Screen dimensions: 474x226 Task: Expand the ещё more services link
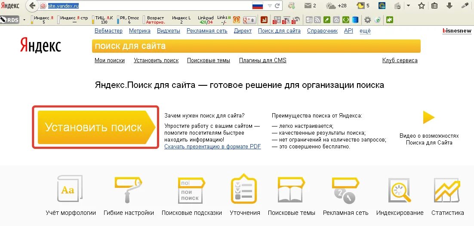365,31
